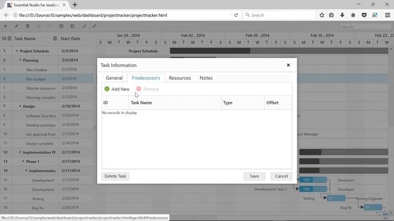This screenshot has width=394, height=221.
Task: Click the Delete trash toolbar icon
Action: 28,26
